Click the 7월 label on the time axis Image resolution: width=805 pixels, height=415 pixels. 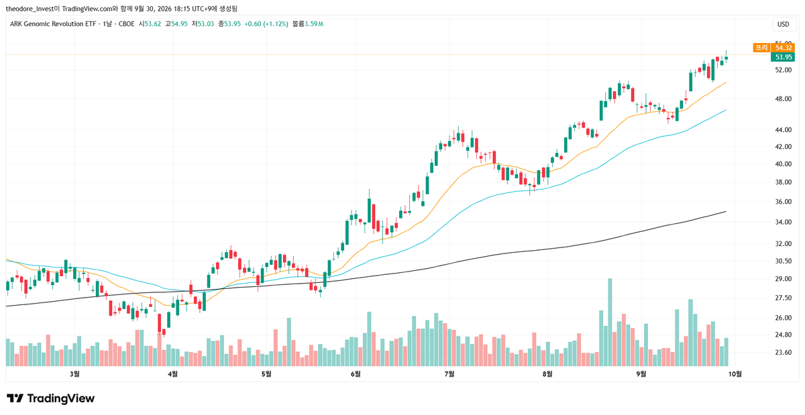449,373
